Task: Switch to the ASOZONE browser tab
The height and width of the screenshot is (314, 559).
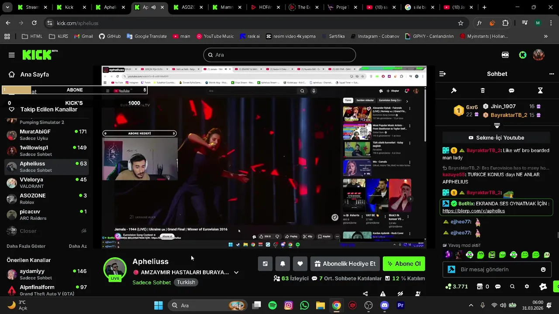Action: click(188, 7)
